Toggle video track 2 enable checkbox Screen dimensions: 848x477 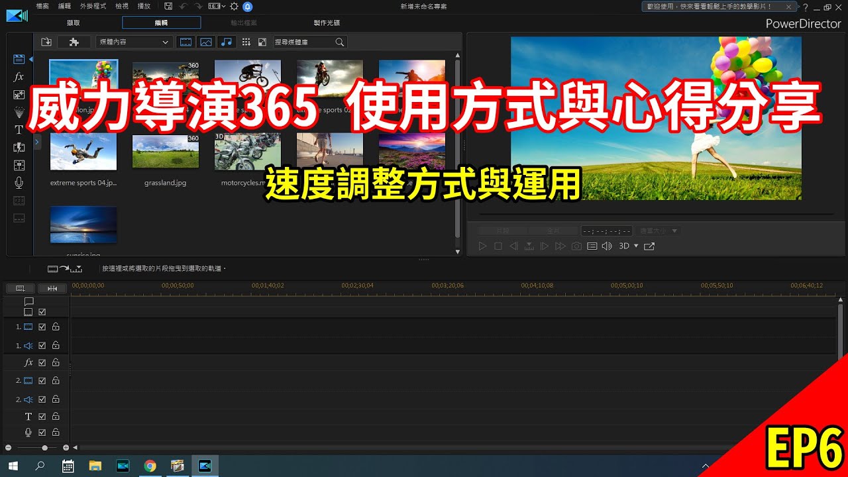[x=42, y=381]
